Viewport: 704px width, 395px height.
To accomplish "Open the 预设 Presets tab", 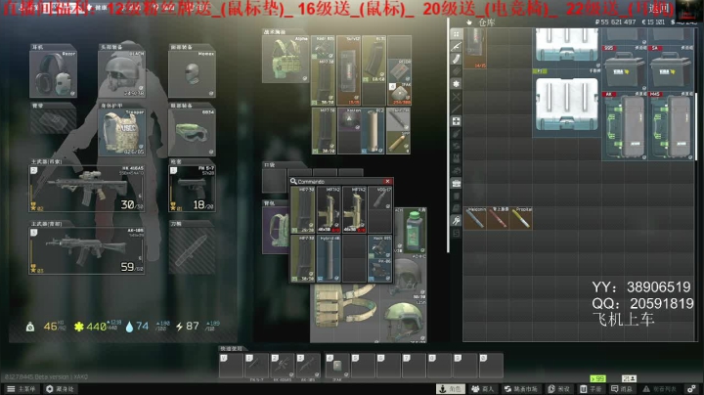I will (x=559, y=389).
